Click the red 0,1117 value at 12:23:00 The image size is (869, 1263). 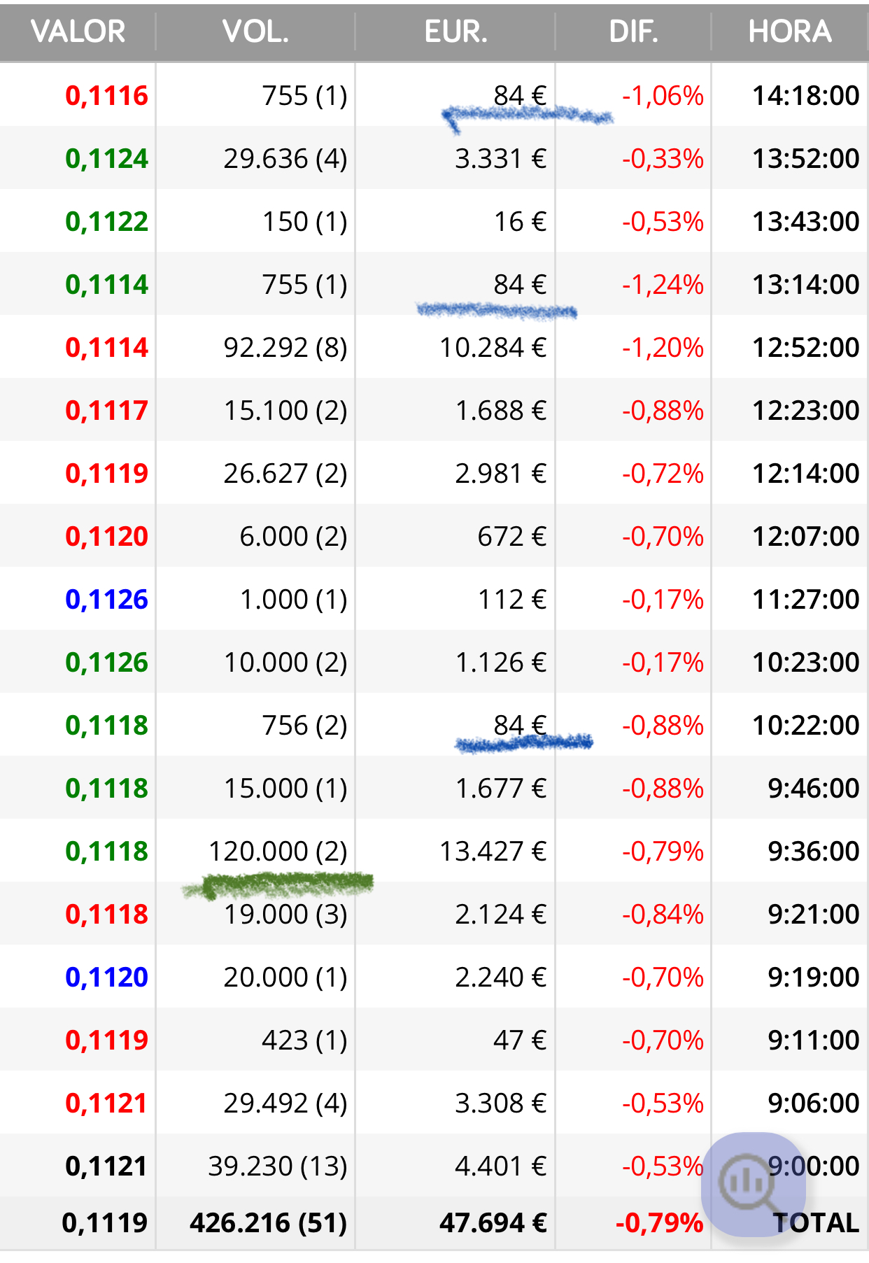pyautogui.click(x=106, y=411)
